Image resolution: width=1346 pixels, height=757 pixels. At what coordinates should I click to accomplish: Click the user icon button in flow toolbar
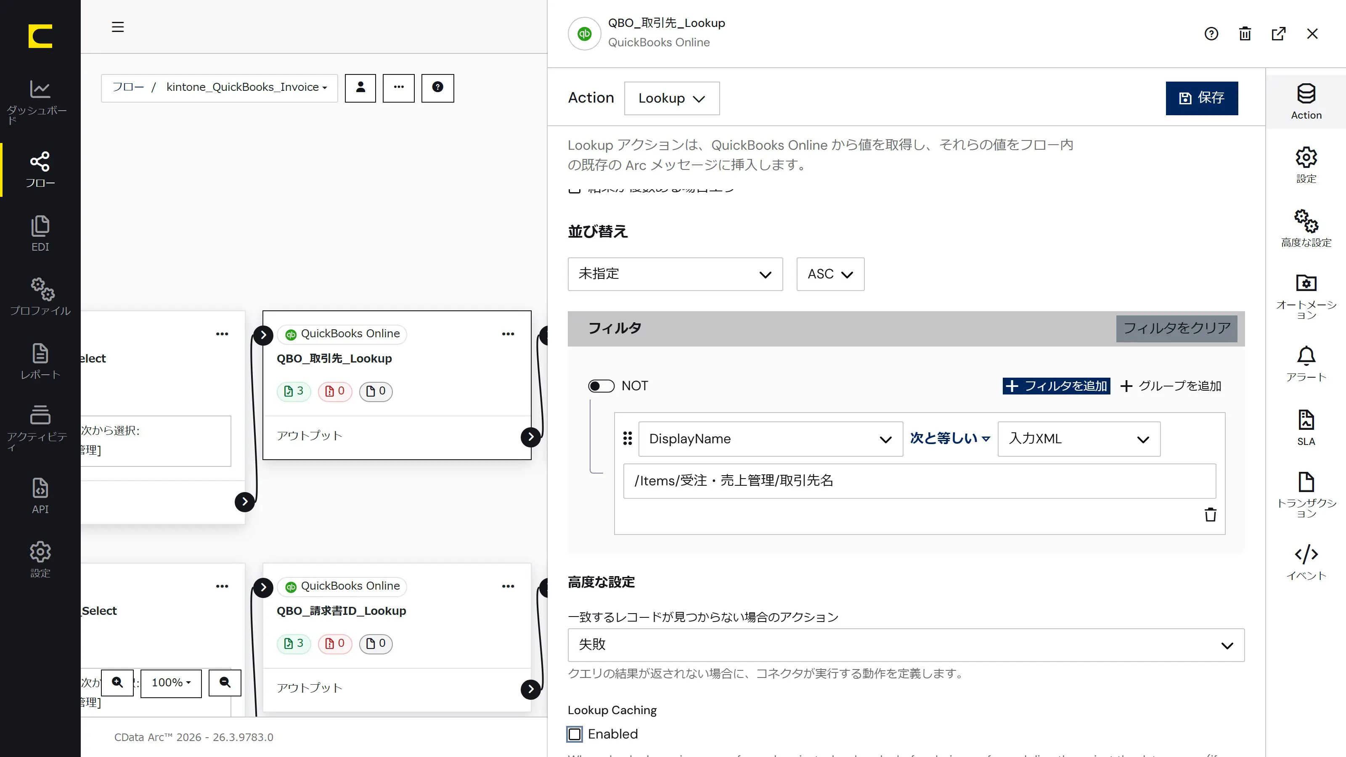(x=360, y=88)
